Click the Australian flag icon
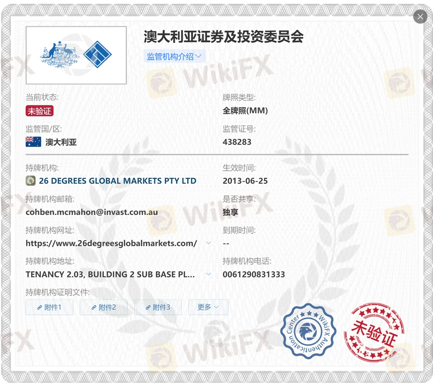Viewport: 433px width, 385px height. pyautogui.click(x=33, y=142)
